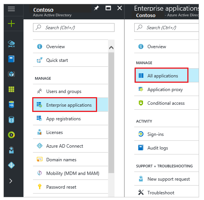The height and width of the screenshot is (200, 204).
Task: Open Azure AD Connect
Action: [71, 146]
